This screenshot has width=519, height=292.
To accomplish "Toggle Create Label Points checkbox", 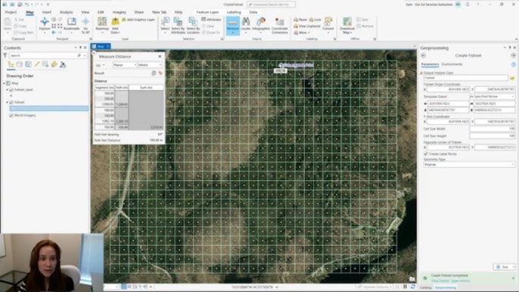I will click(426, 154).
